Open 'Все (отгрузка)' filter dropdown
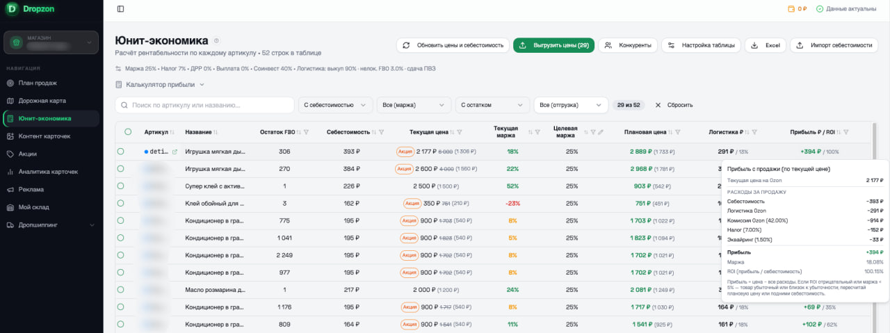Viewport: 890px width, 333px height. [571, 105]
